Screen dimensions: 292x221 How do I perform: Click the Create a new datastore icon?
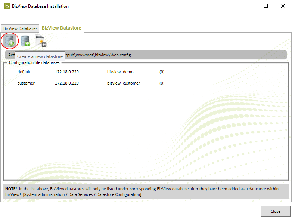9,41
